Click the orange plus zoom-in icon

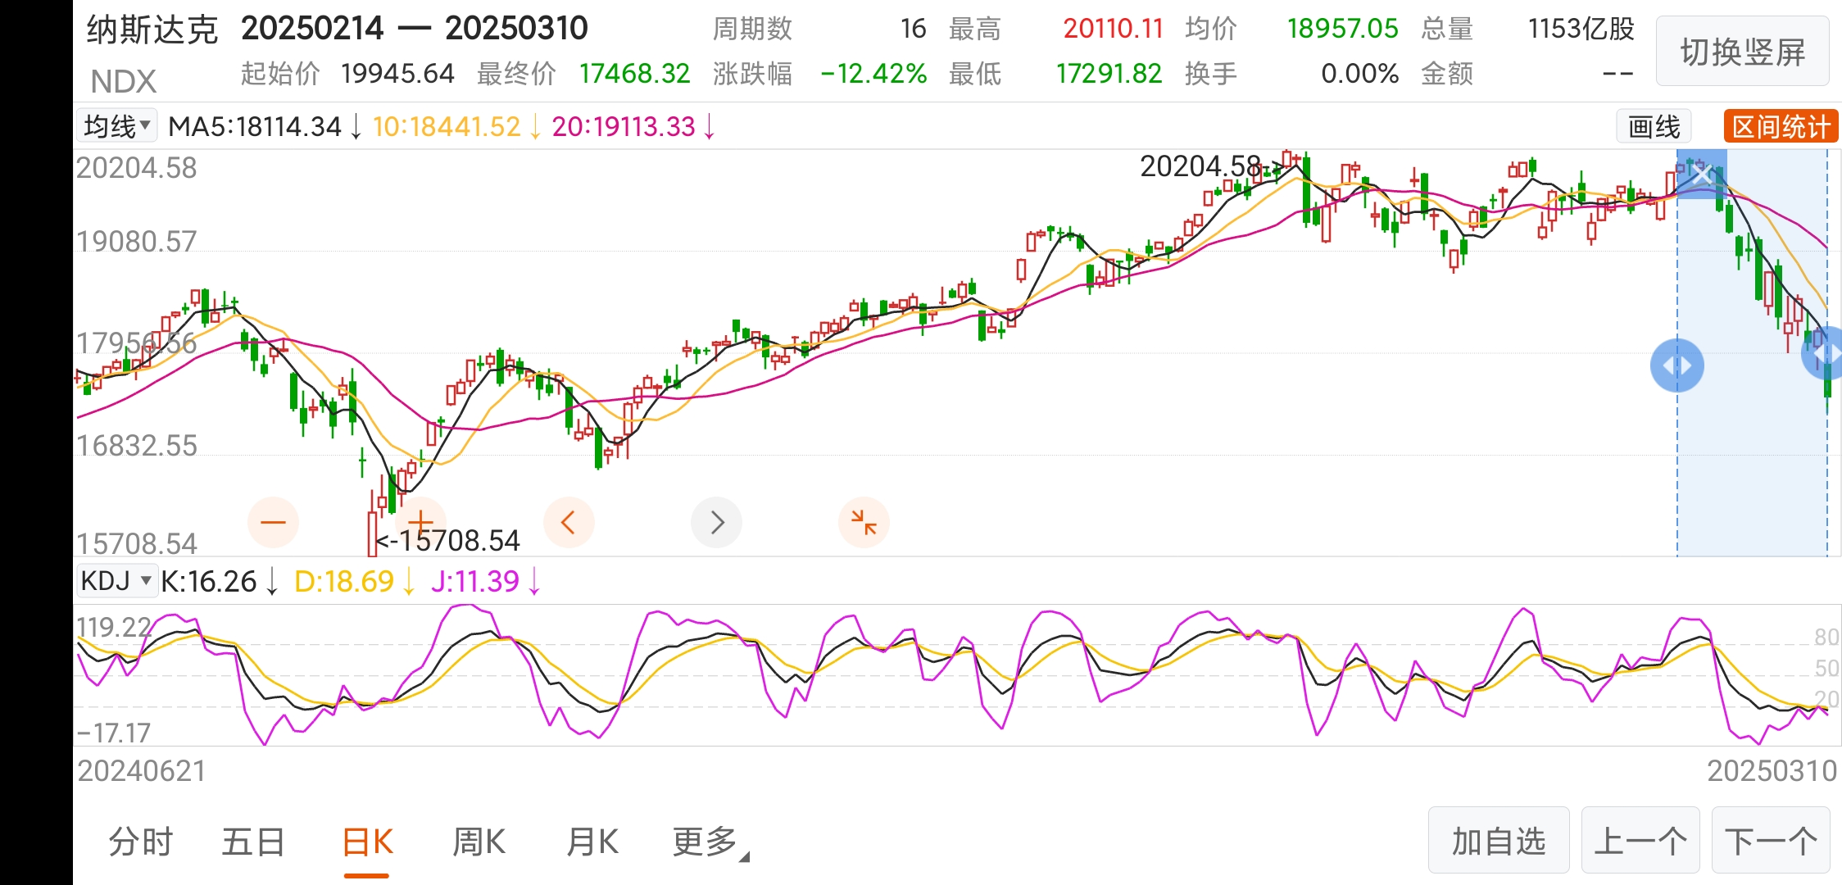[x=420, y=522]
